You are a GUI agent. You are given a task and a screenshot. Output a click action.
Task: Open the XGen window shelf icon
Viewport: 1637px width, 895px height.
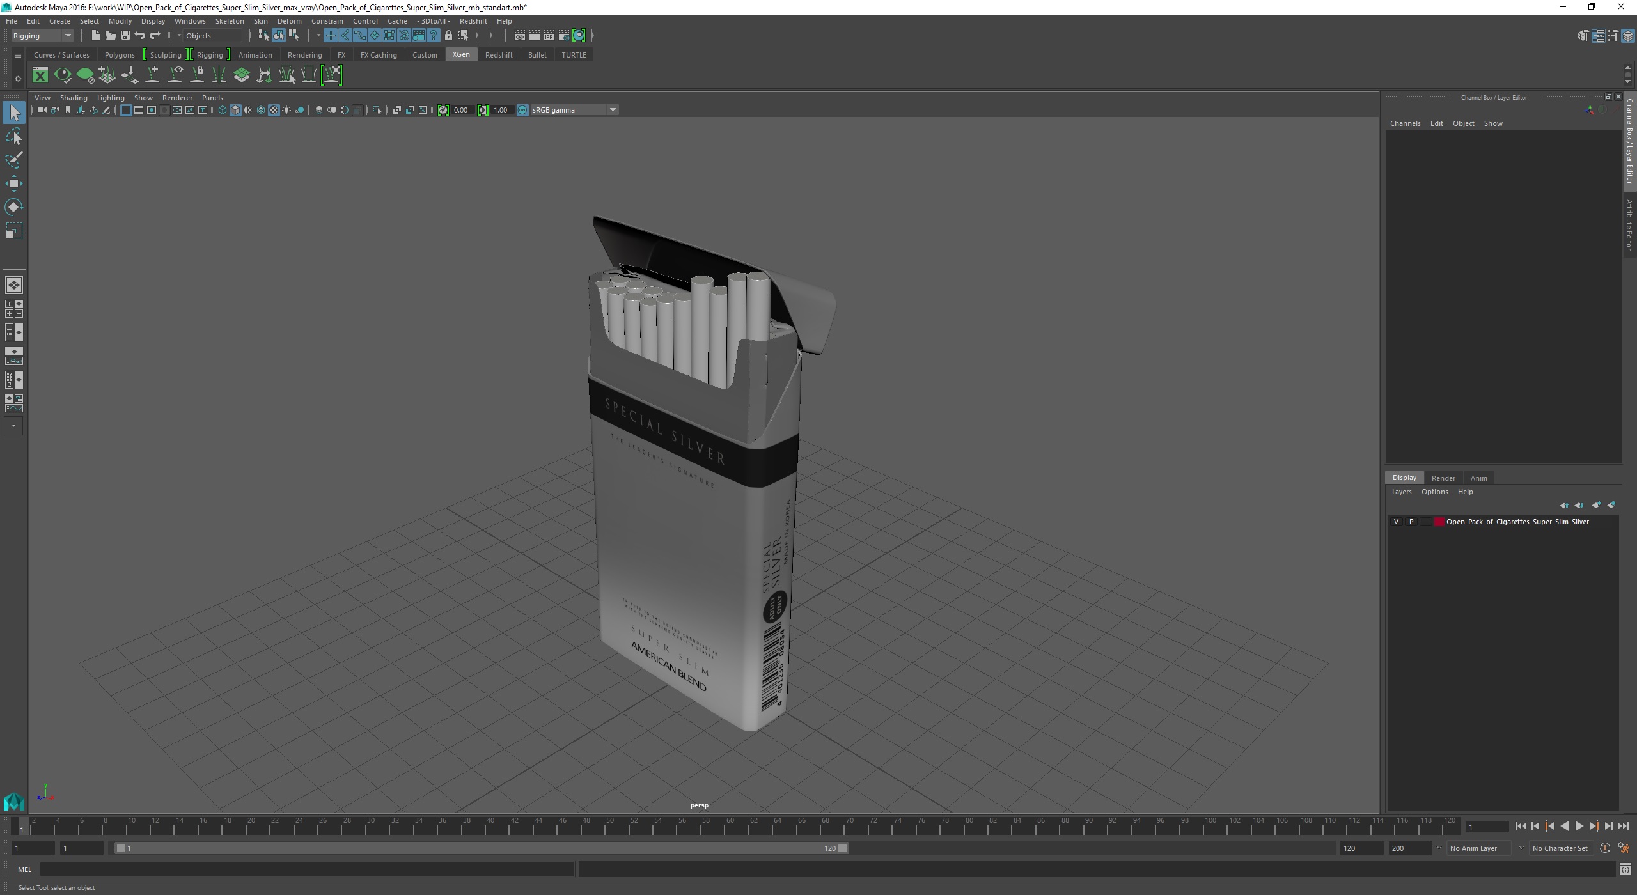click(x=40, y=75)
